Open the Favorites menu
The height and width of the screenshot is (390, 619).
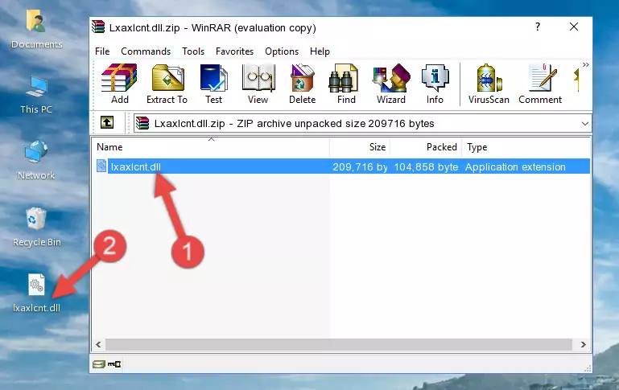click(234, 51)
